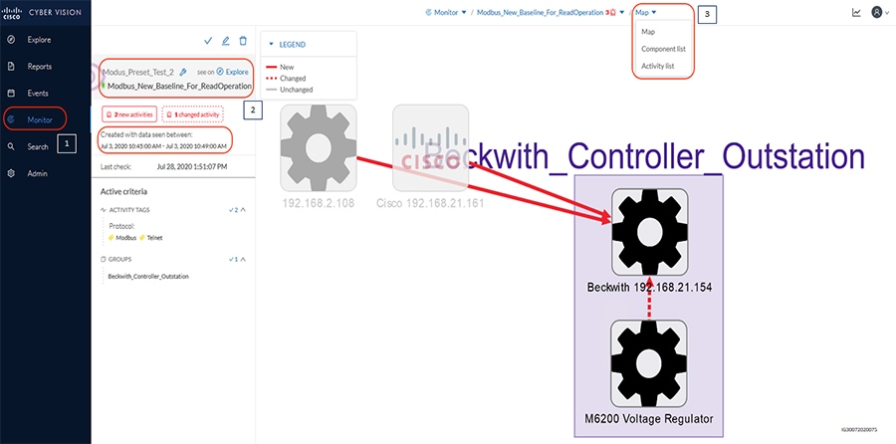Open Search from the sidebar

pyautogui.click(x=38, y=147)
